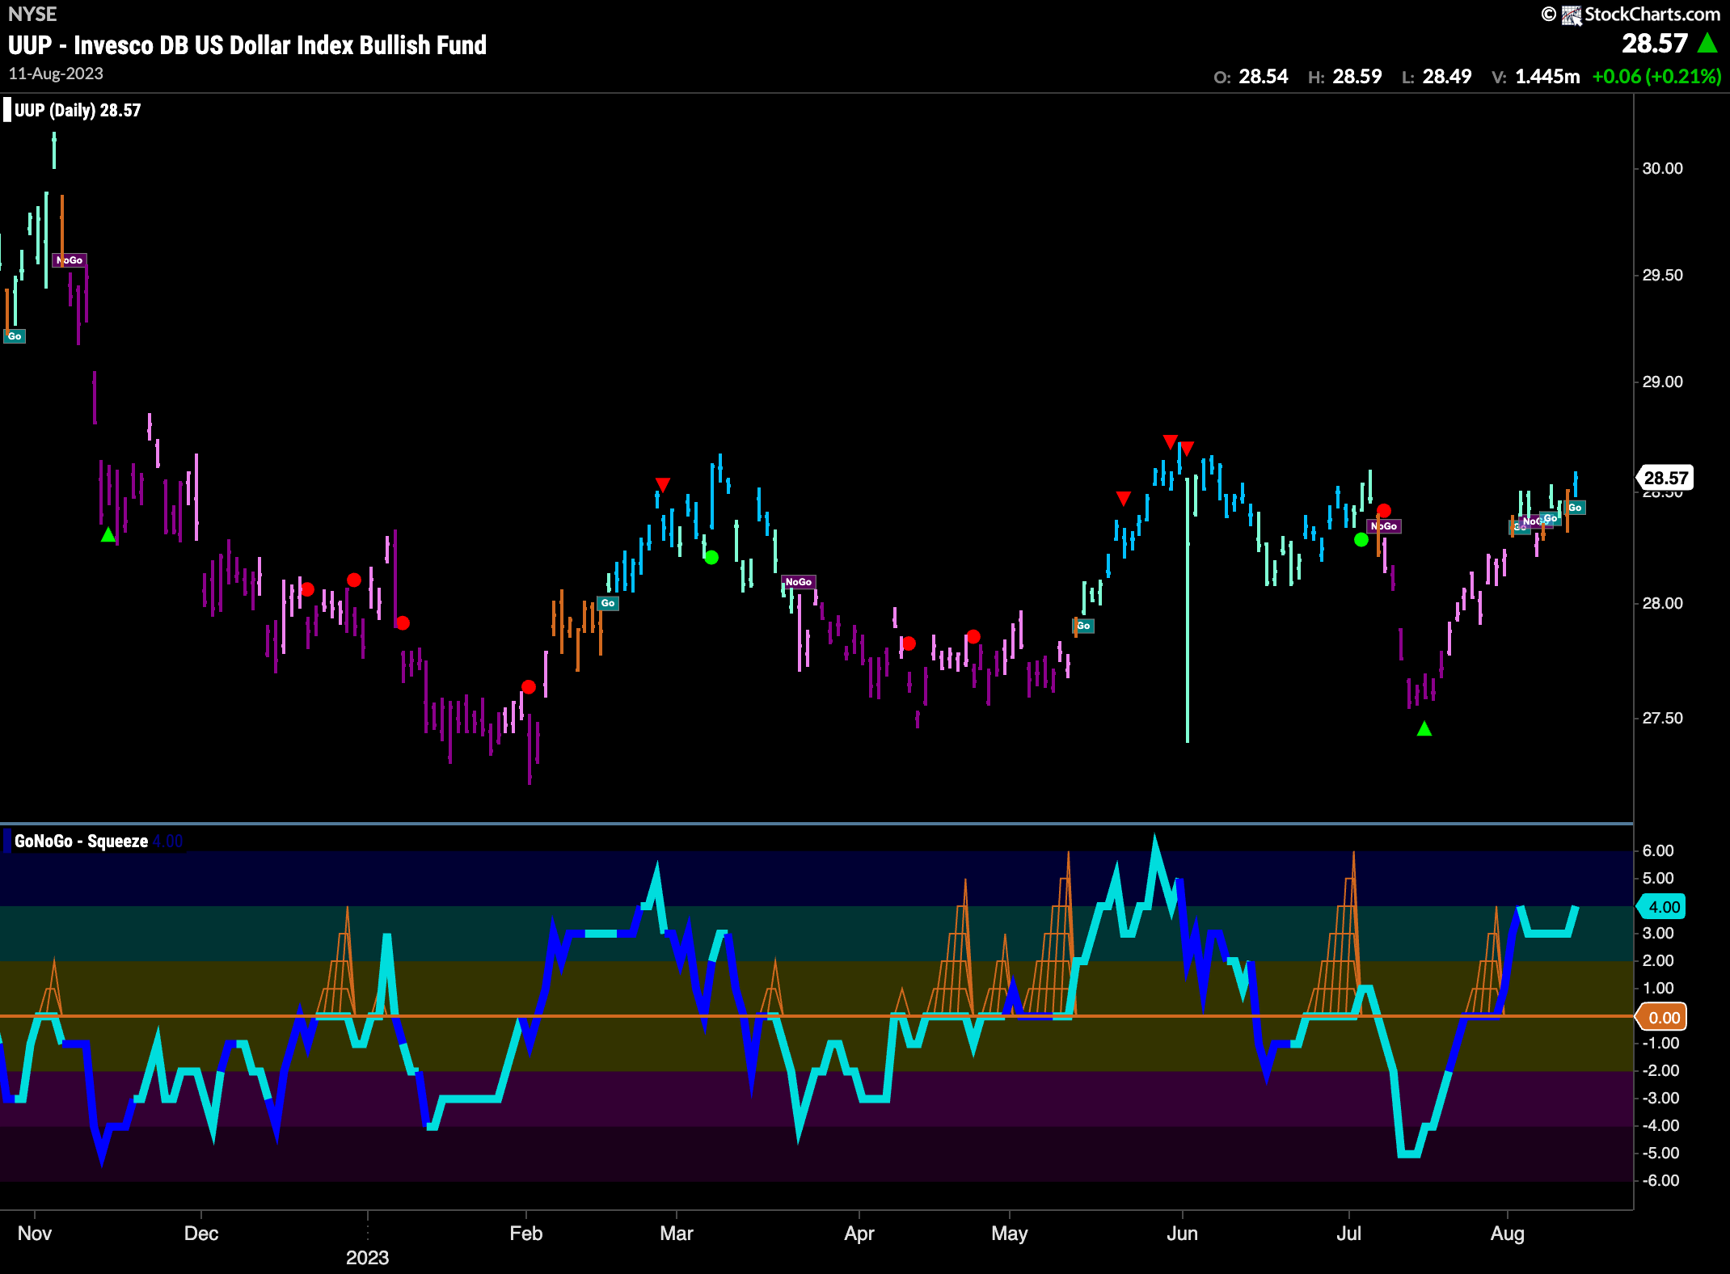Select the green triangle marker below July lows
The height and width of the screenshot is (1274, 1730).
click(x=1424, y=728)
